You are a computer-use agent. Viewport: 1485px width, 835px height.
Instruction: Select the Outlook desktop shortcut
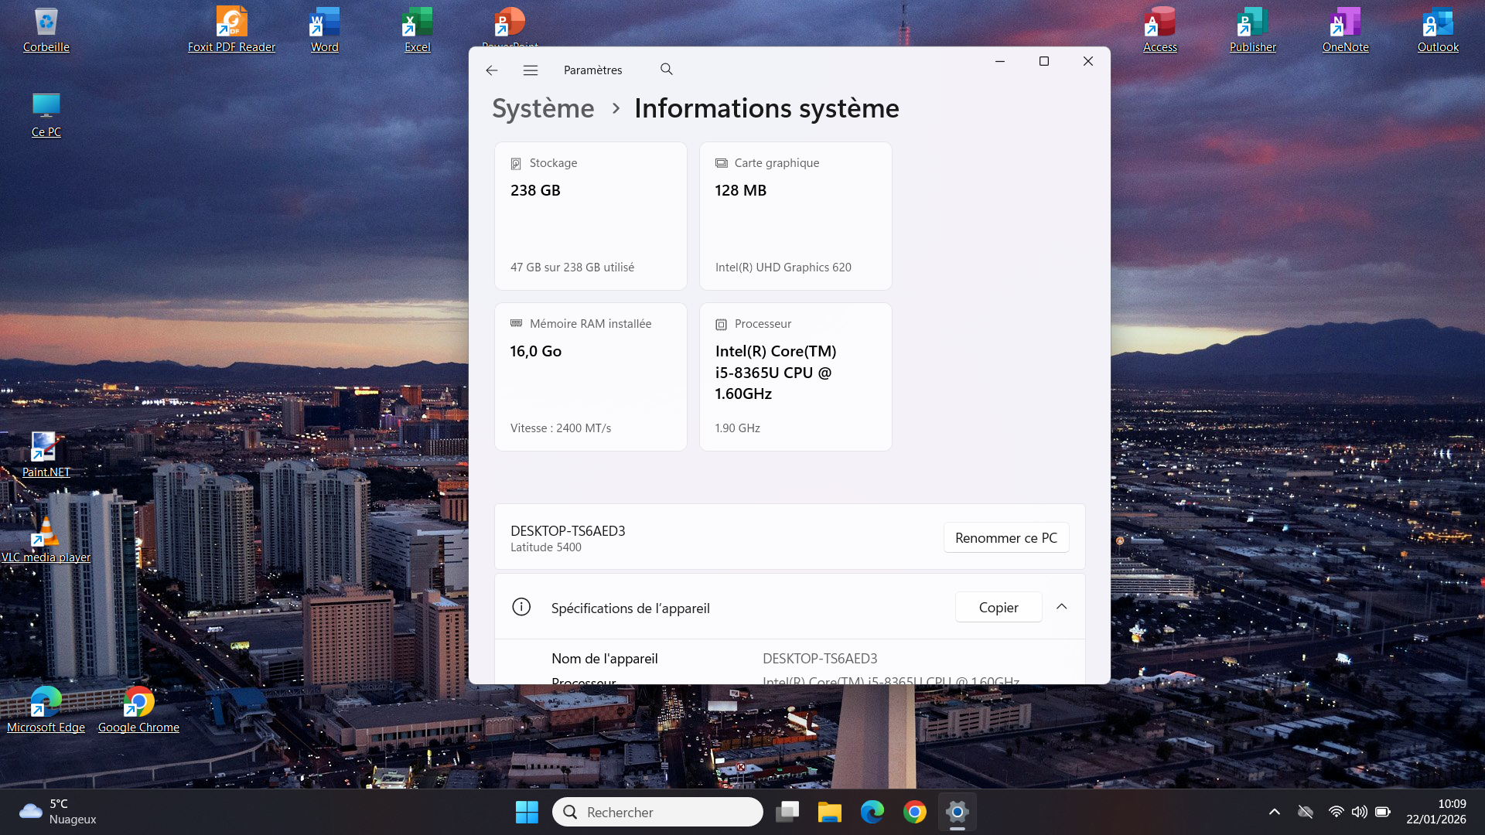1439,31
